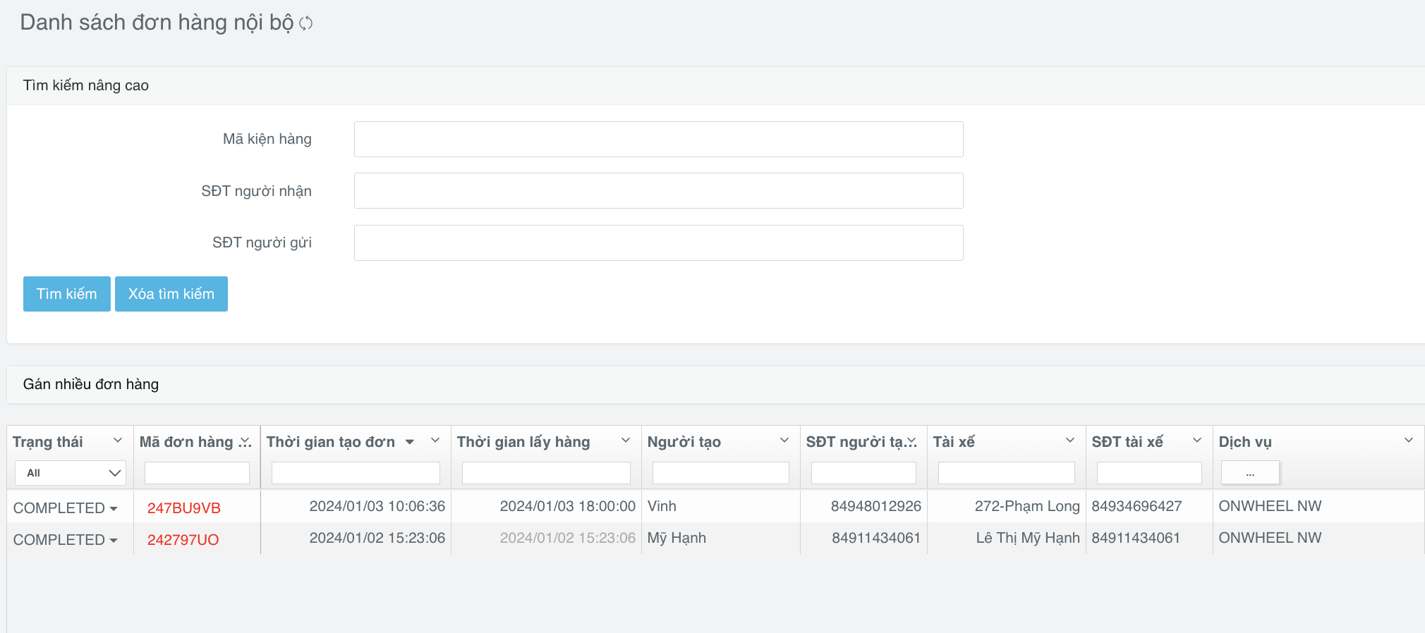
Task: Open COMPLETED status dropdown for order 247BU9VB
Action: tap(65, 508)
